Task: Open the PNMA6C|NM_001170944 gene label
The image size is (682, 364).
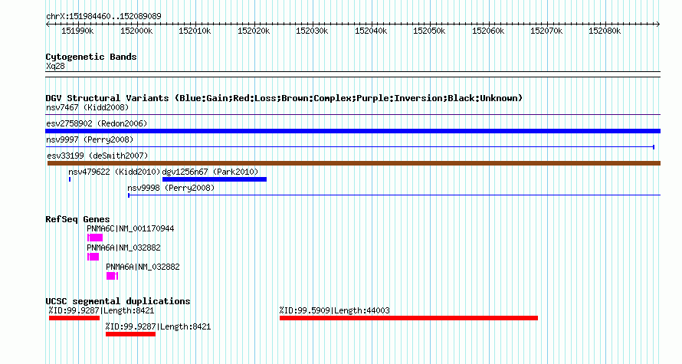Action: coord(130,229)
